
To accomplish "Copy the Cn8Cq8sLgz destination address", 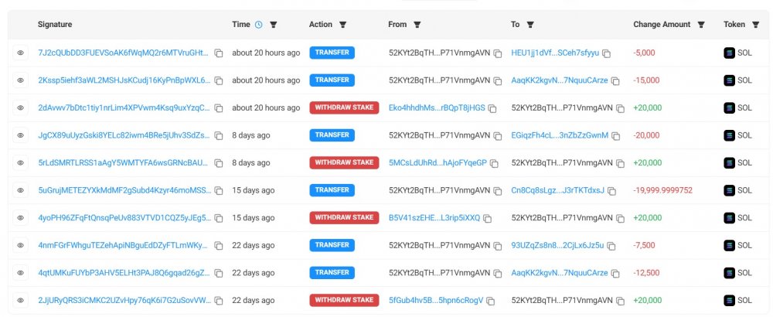I will tap(611, 191).
